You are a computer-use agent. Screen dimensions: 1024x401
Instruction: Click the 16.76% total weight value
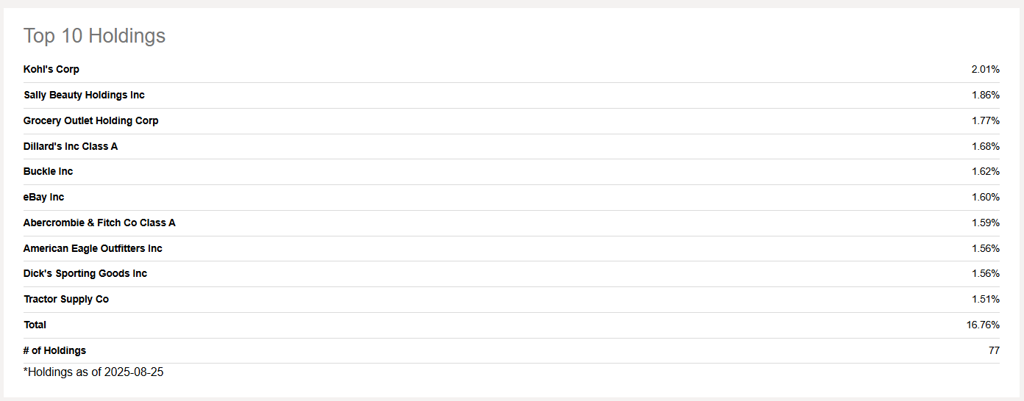[983, 325]
